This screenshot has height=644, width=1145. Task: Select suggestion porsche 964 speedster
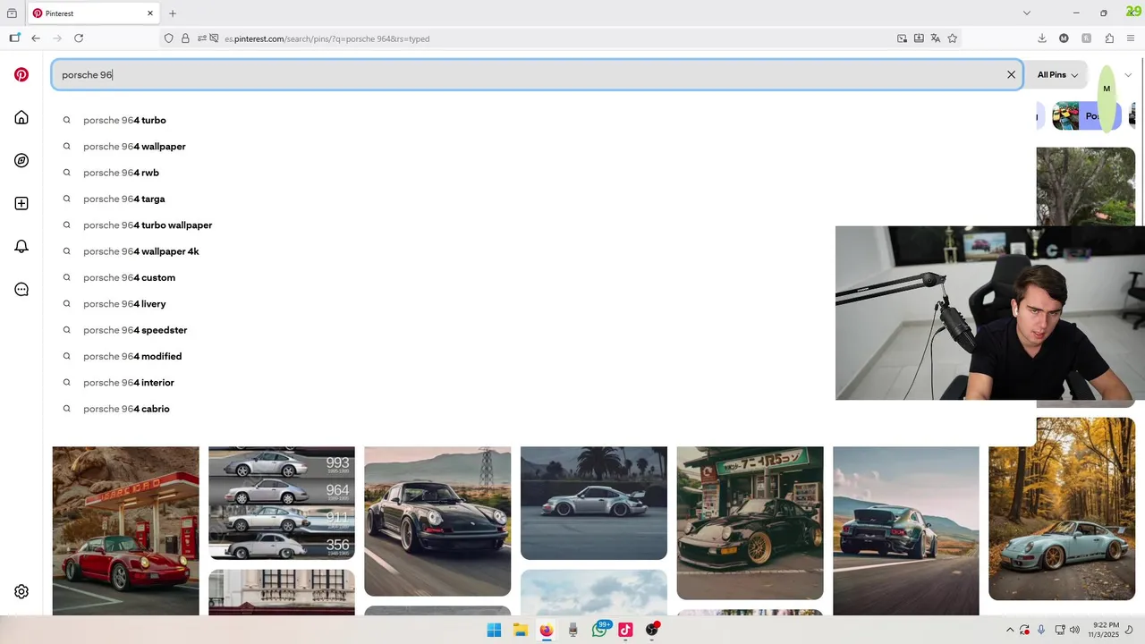(x=135, y=330)
